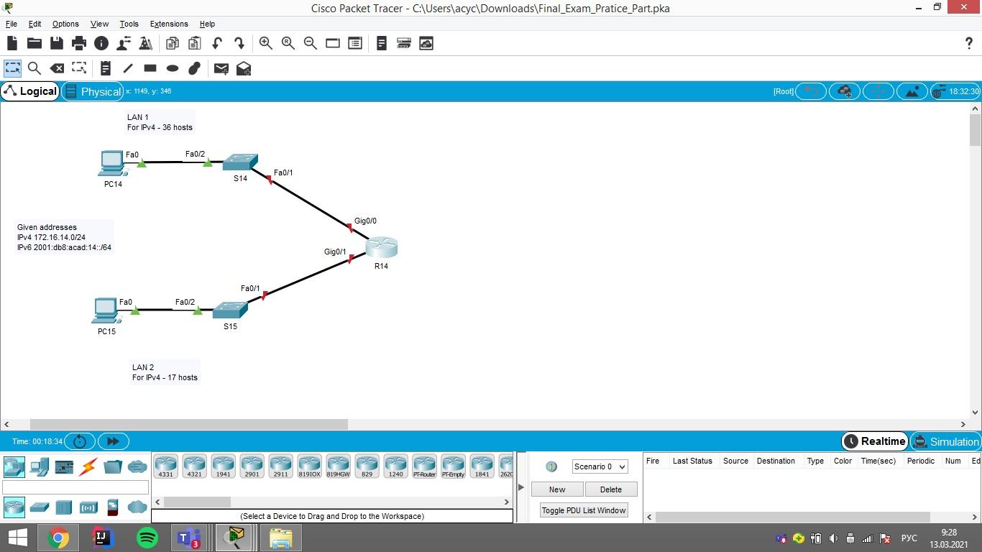Switch to the Logical workspace tab
The height and width of the screenshot is (552, 982).
point(30,91)
